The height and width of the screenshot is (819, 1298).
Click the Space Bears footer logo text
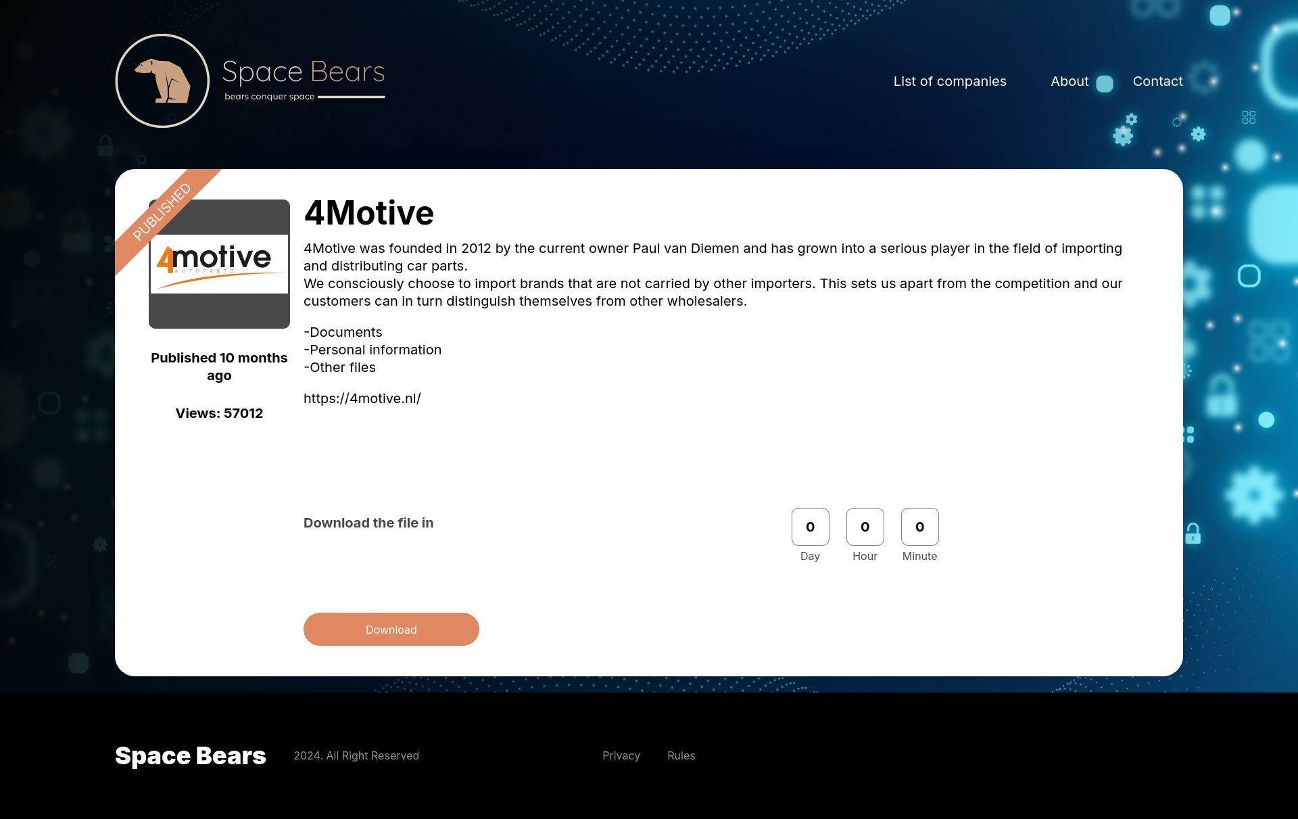click(x=191, y=755)
